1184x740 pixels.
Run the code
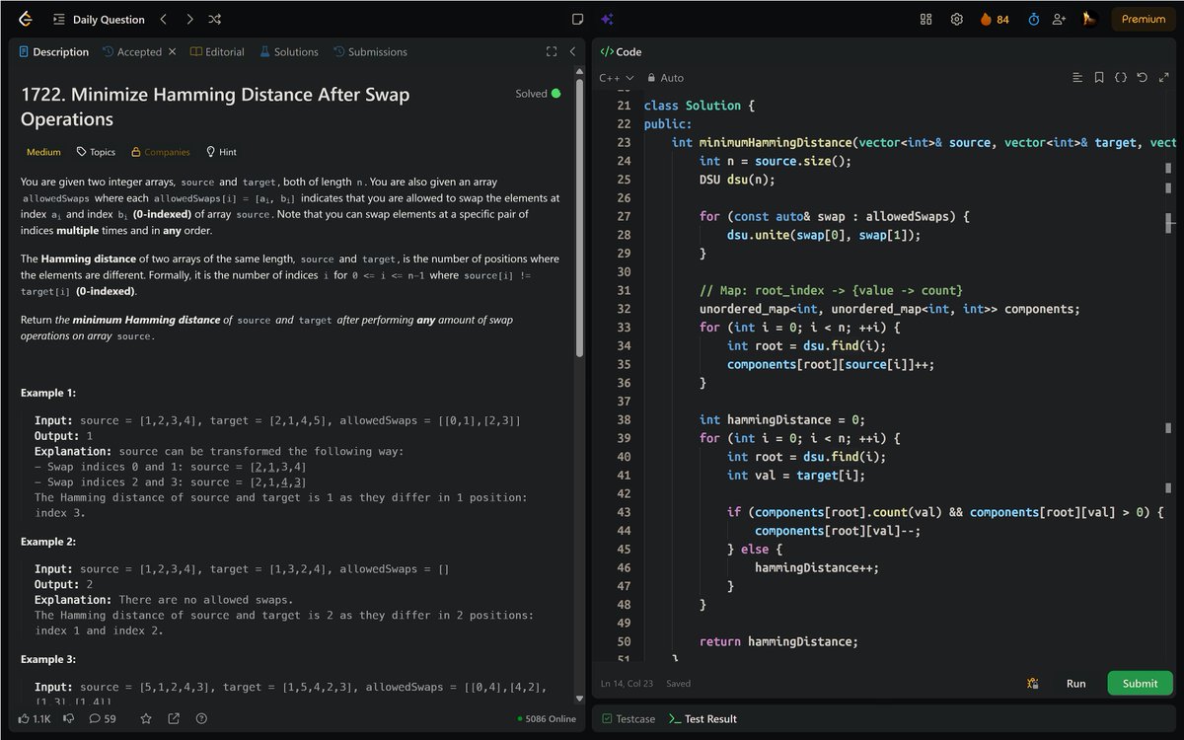coord(1075,683)
